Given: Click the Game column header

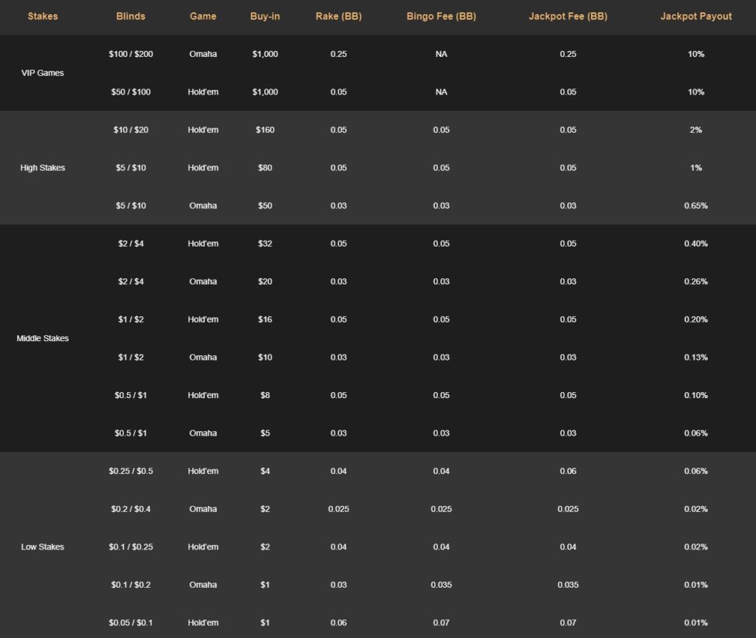Looking at the screenshot, I should [202, 16].
